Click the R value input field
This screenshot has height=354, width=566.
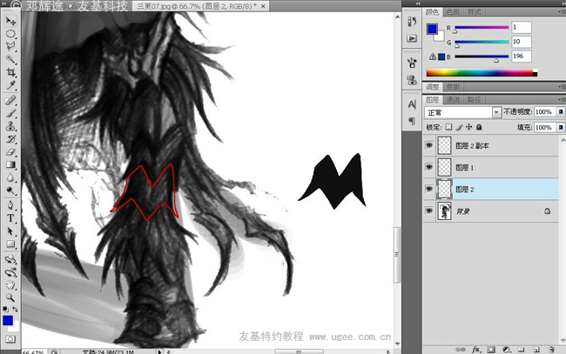tap(522, 28)
